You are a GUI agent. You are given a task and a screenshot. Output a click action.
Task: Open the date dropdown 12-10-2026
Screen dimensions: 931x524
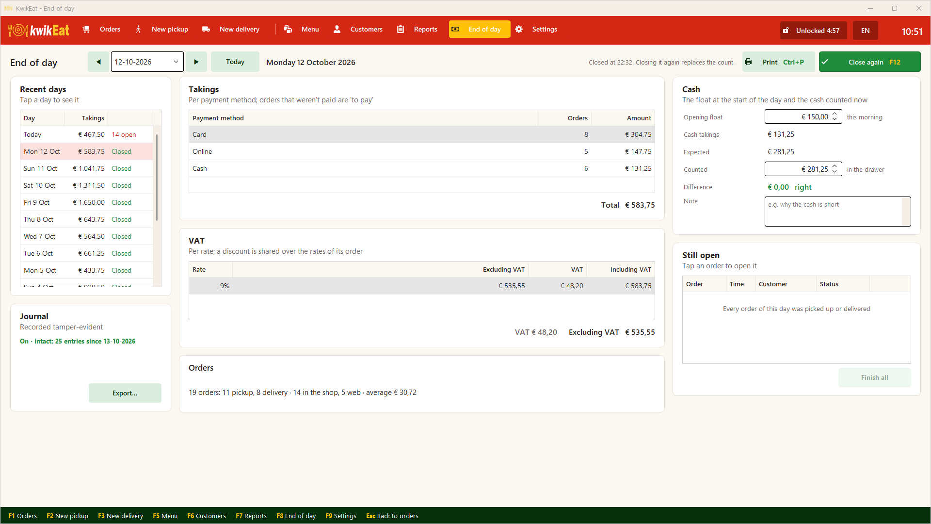click(147, 62)
